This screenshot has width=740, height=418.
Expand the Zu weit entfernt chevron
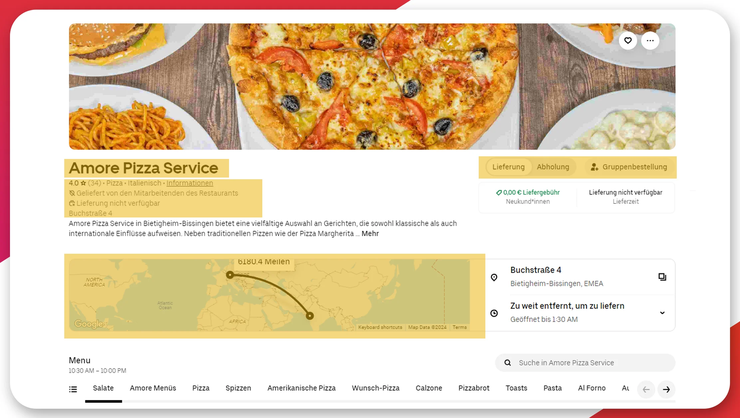click(662, 312)
